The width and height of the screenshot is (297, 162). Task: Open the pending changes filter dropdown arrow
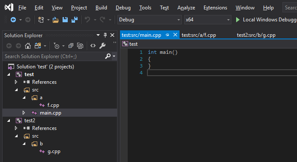(63, 46)
